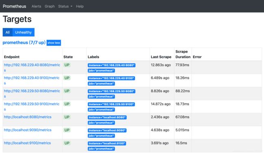Select scrape duration 18.73ms
The width and height of the screenshot is (264, 153).
[x=182, y=104]
